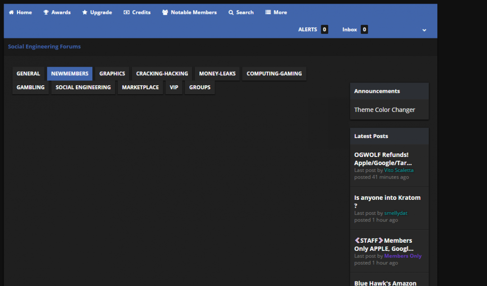Click the Home house icon
Image resolution: width=487 pixels, height=286 pixels.
point(11,13)
